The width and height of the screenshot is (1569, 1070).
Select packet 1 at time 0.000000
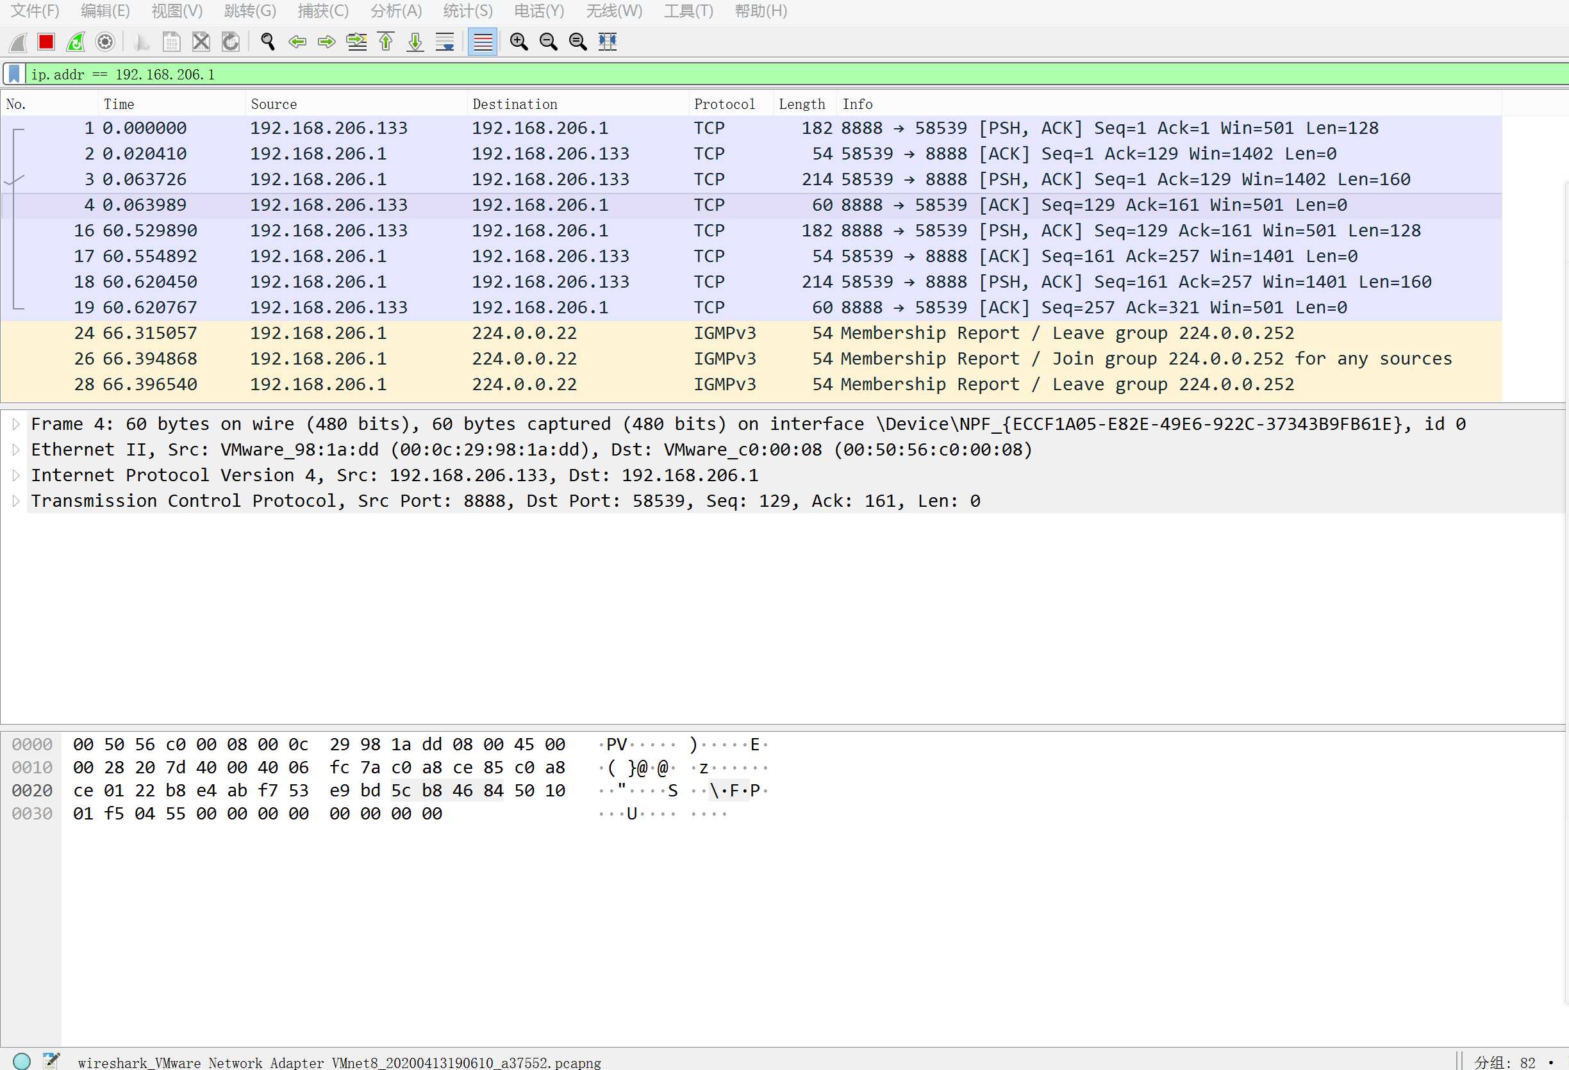[751, 128]
